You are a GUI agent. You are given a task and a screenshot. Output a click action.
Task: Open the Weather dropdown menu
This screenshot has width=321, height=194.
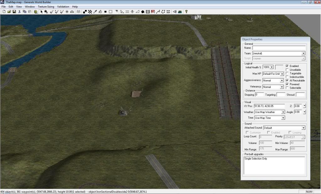click(283, 112)
